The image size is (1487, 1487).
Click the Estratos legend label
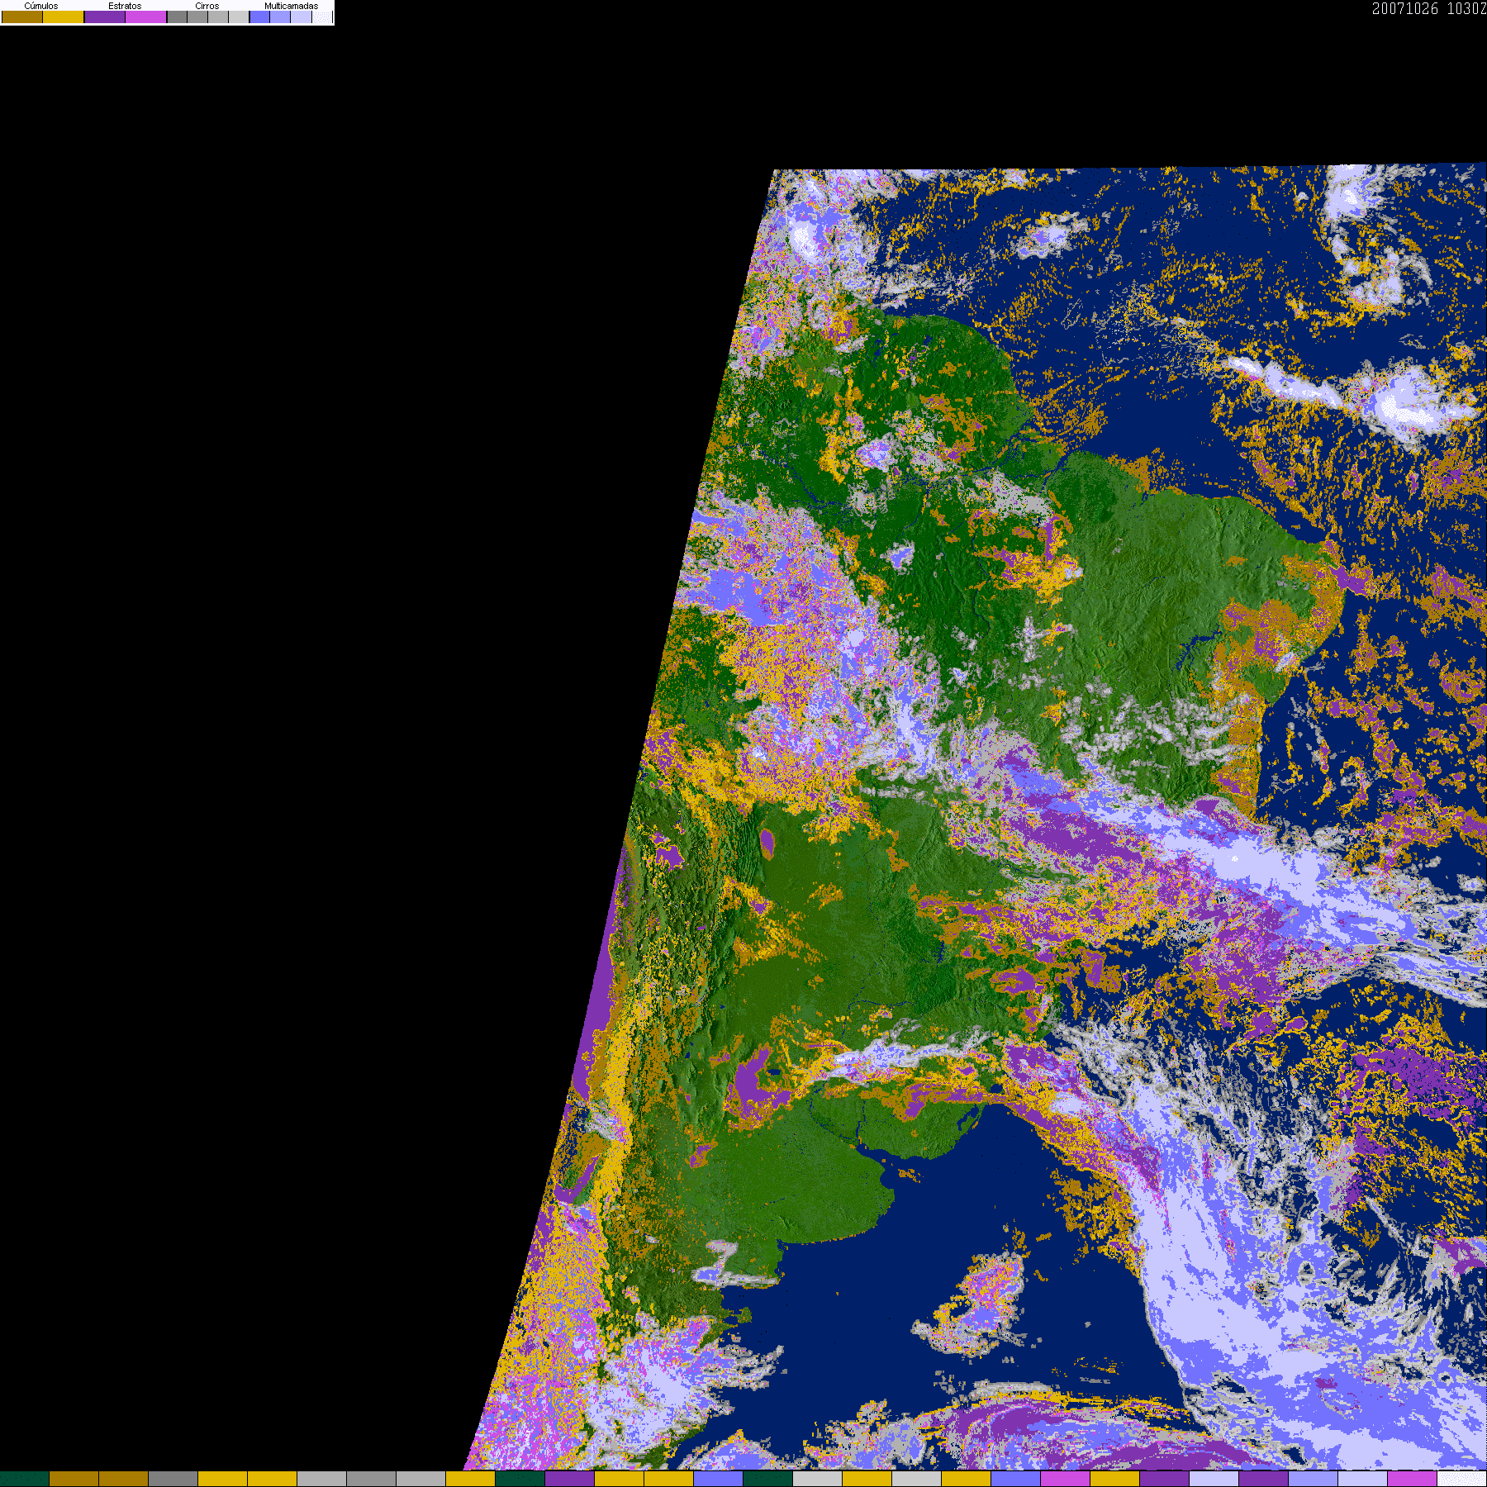tap(125, 6)
